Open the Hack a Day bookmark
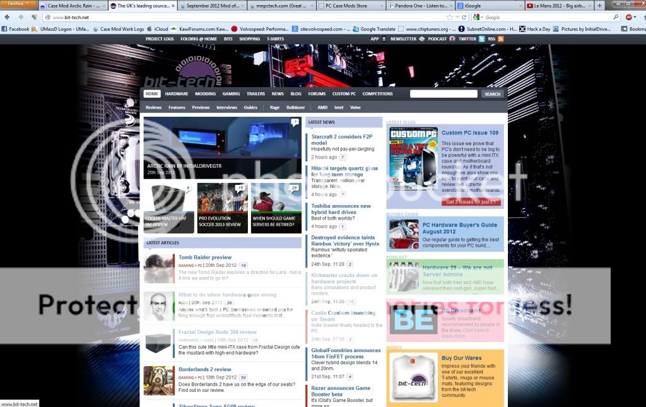Viewport: 646px width, 407px height. click(x=535, y=29)
